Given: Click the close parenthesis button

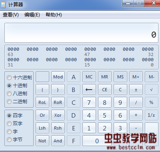Looking at the screenshot, I should click(x=58, y=90).
